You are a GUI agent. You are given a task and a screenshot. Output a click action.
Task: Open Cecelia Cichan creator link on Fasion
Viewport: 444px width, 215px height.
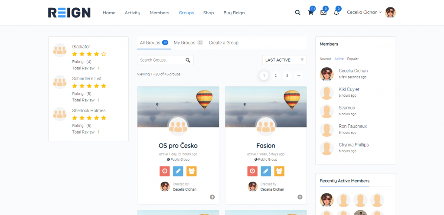coord(272,189)
